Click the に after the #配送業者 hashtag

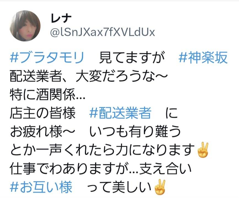[171, 113]
